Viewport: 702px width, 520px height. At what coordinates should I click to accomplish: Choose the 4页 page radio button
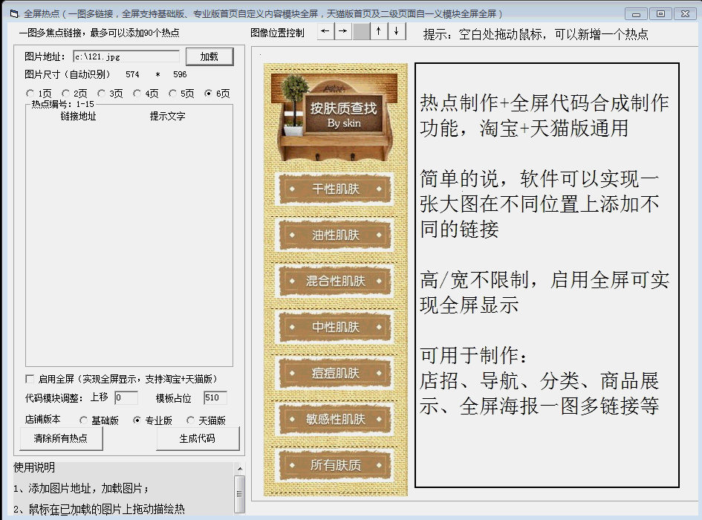[137, 94]
